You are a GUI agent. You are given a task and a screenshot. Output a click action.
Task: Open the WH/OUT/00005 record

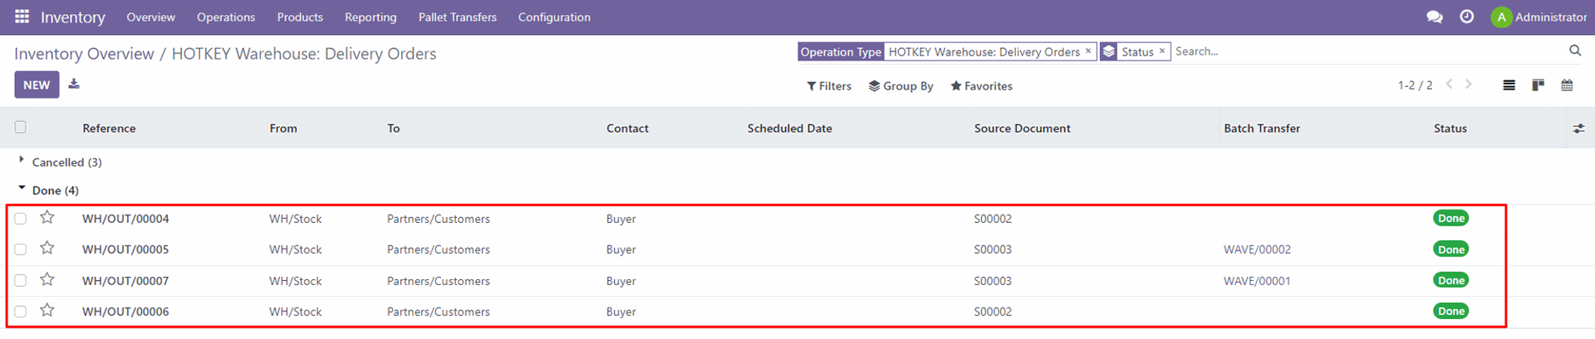[125, 249]
